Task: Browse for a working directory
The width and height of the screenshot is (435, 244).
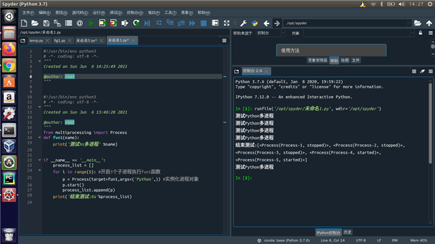Action: [x=418, y=24]
